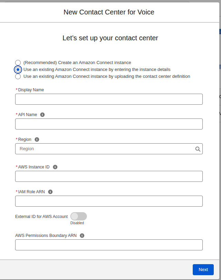Viewport: 221px width, 280px height.
Task: Focus the API Name text field
Action: pyautogui.click(x=109, y=124)
